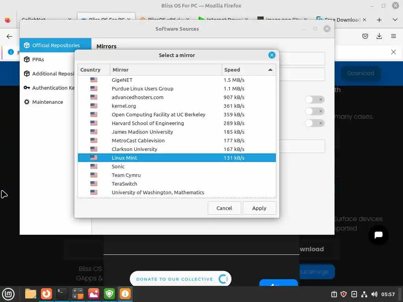Viewport: 403px width, 302px height.
Task: Open the network connection tray icon
Action: (x=364, y=294)
